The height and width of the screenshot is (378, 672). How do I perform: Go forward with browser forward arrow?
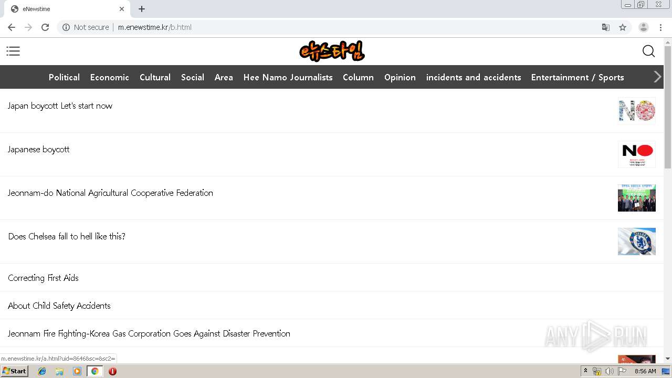click(x=28, y=27)
